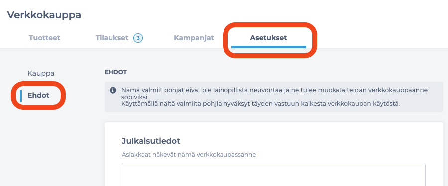Open the Tuotteet tab

tap(44, 38)
